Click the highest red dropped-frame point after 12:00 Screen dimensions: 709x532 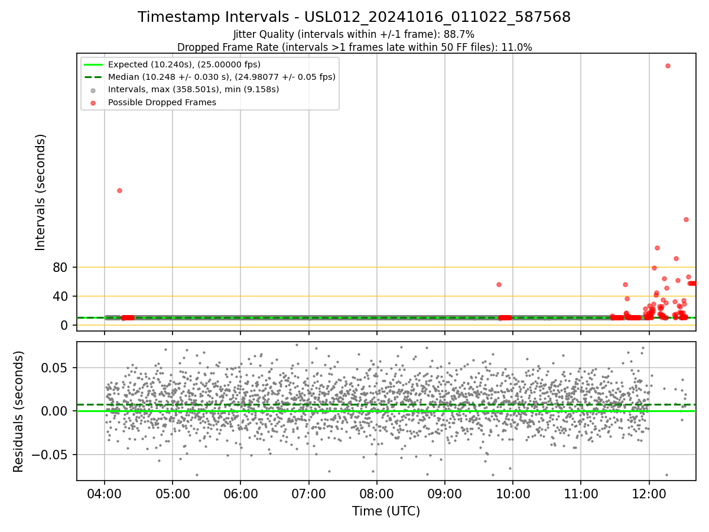[x=668, y=66]
